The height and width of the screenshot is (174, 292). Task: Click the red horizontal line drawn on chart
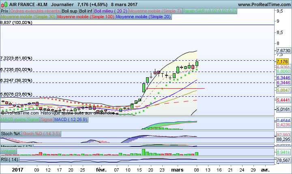click(176, 88)
